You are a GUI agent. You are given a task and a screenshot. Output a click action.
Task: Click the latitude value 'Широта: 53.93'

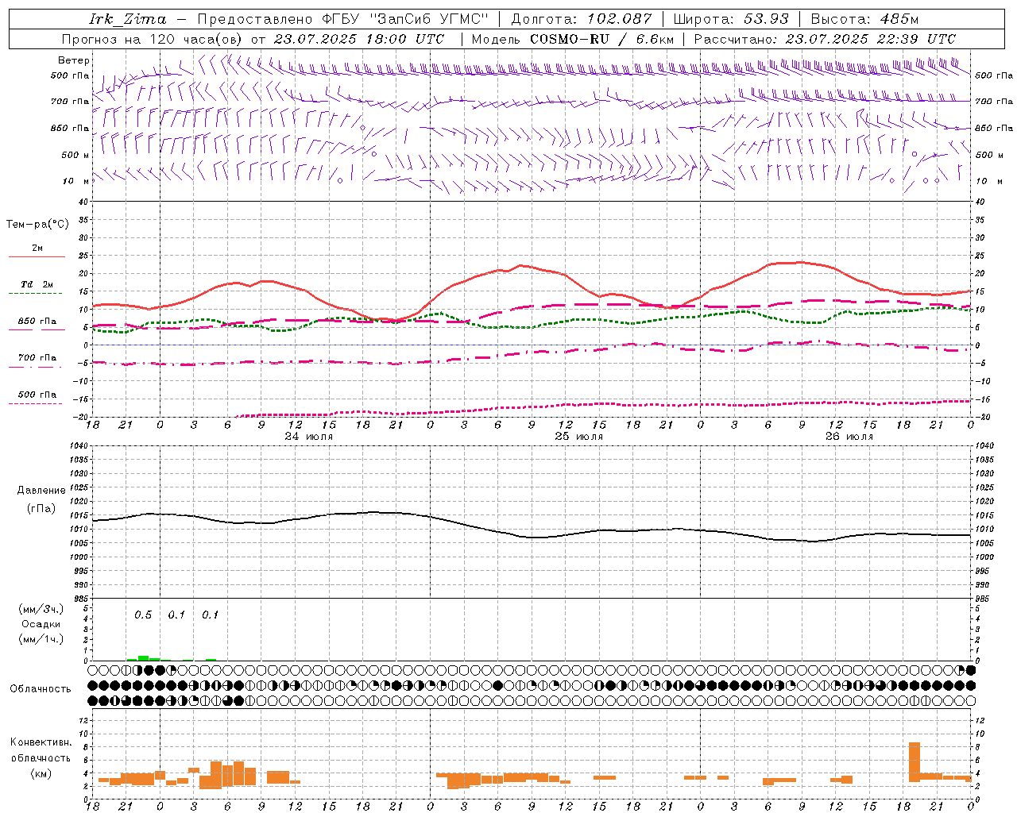(731, 18)
